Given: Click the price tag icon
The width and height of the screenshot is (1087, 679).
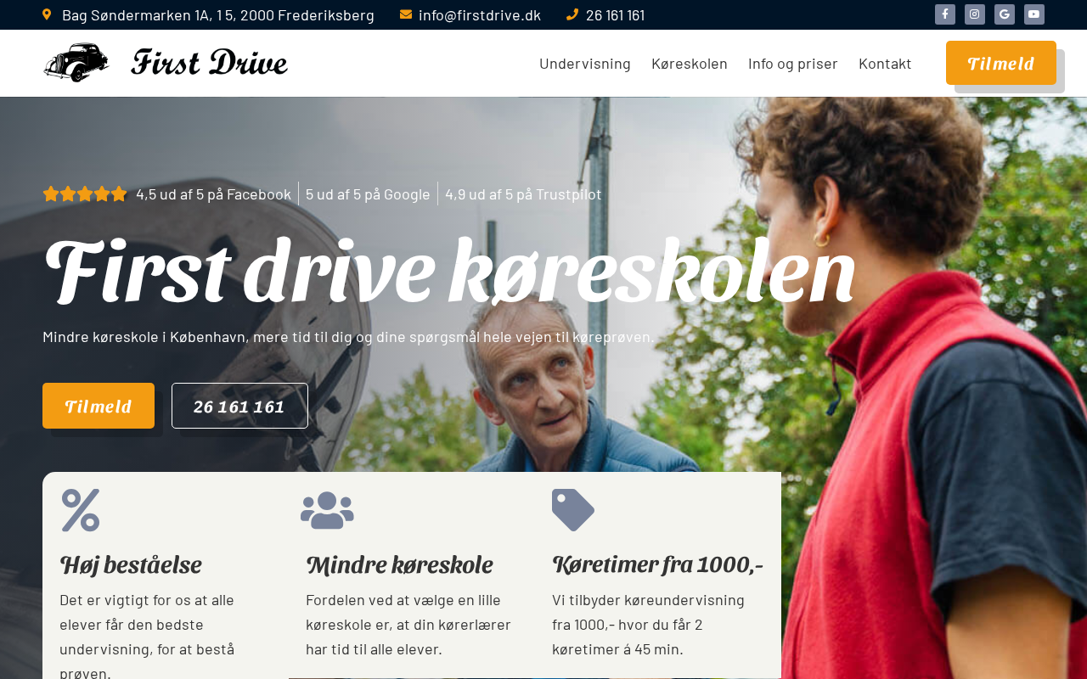Looking at the screenshot, I should (x=573, y=510).
